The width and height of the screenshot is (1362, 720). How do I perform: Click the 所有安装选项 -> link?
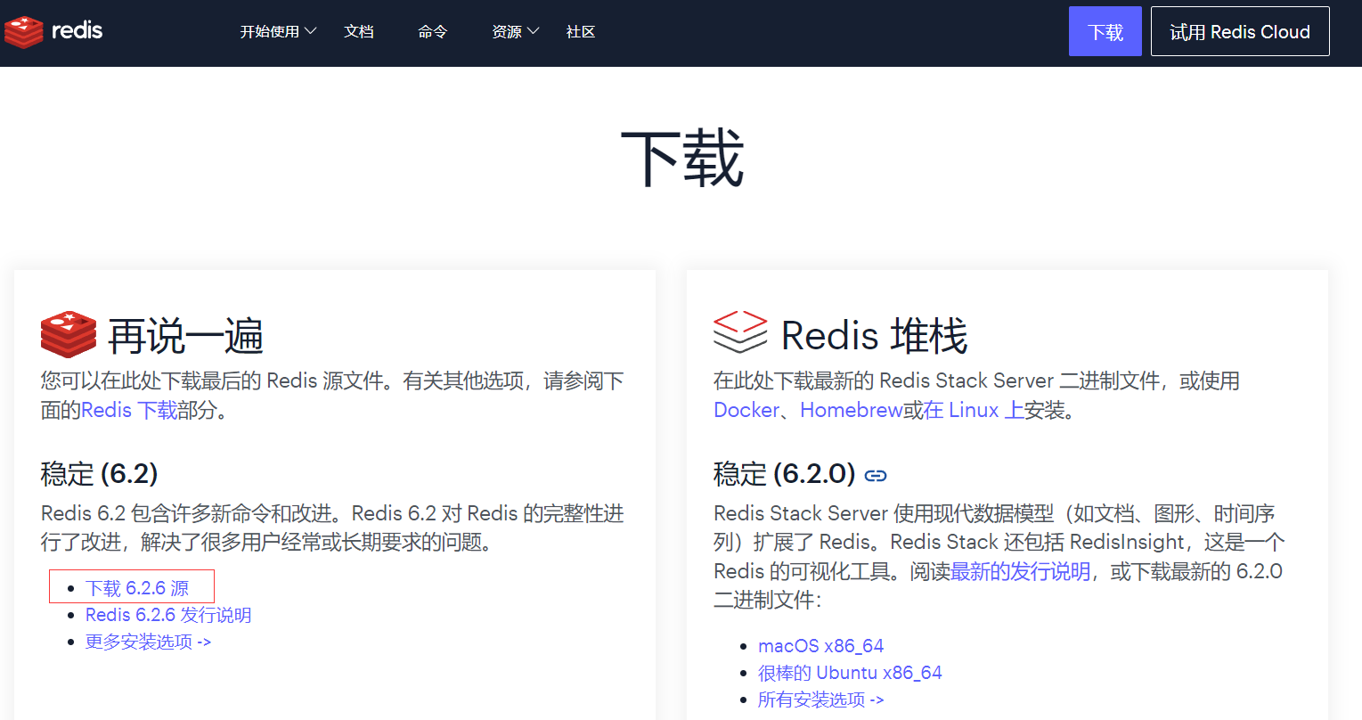(820, 700)
